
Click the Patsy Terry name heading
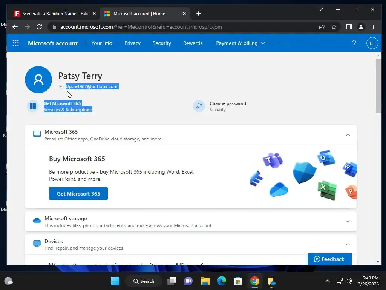(x=80, y=76)
